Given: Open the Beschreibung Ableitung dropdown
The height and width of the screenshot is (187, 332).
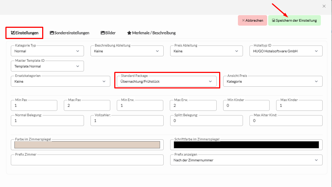Looking at the screenshot, I should point(127,51).
